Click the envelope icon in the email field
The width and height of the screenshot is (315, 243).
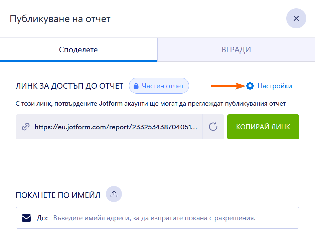point(26,218)
